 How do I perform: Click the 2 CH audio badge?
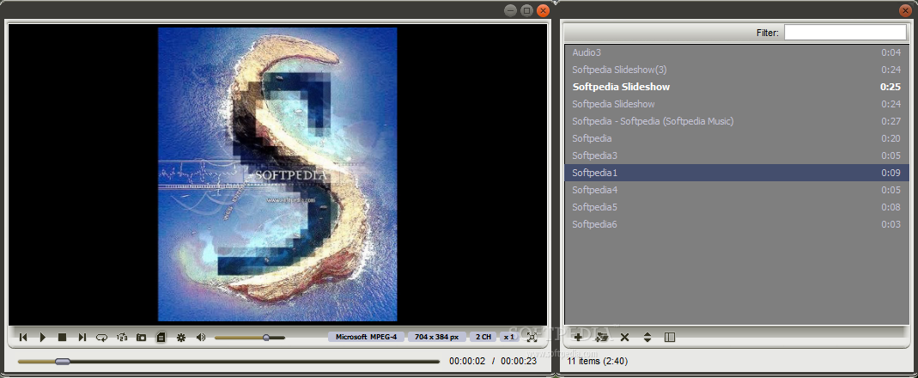tap(483, 337)
